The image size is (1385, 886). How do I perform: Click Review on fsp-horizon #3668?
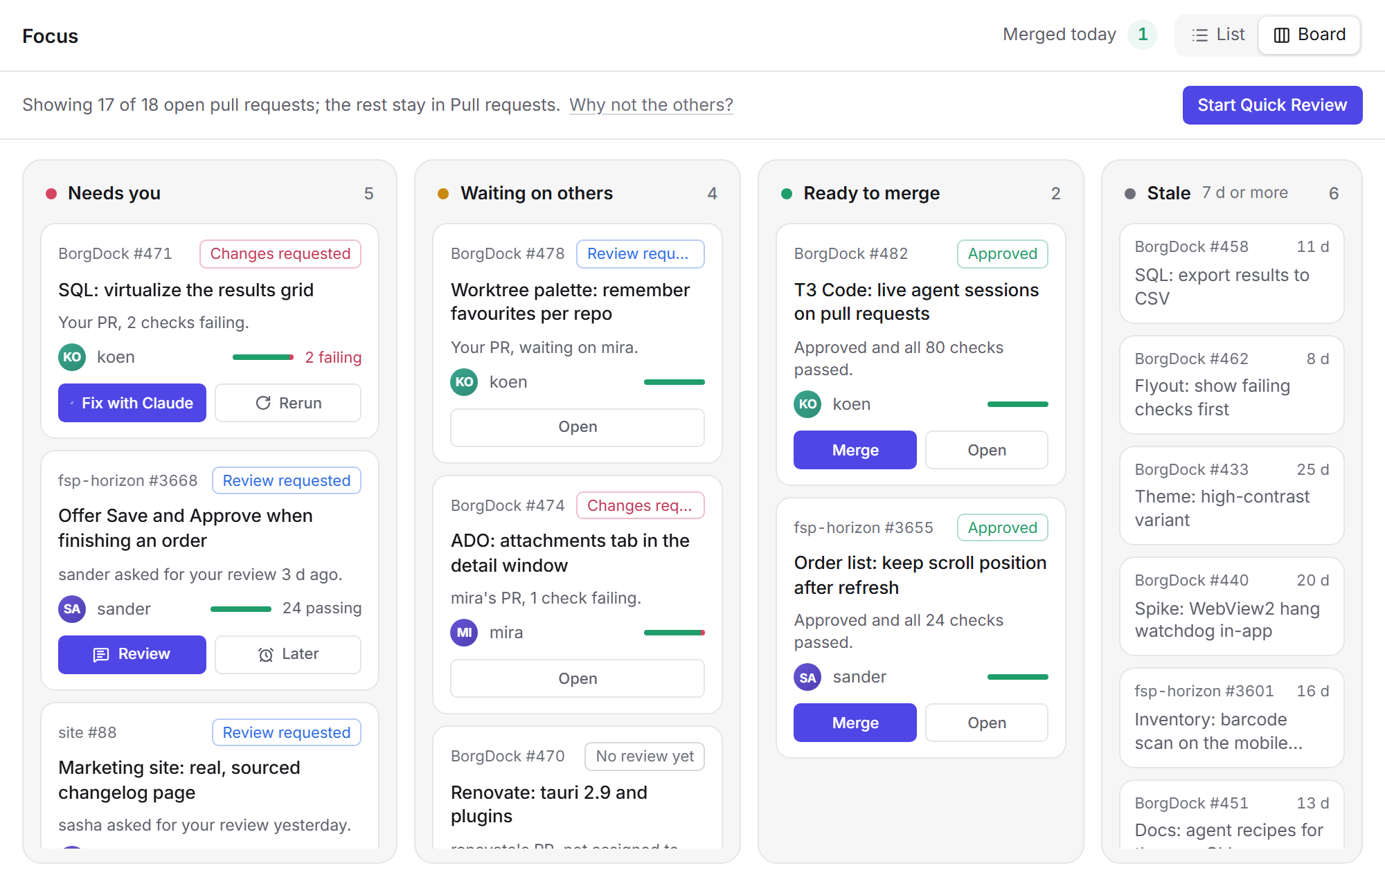(x=132, y=654)
